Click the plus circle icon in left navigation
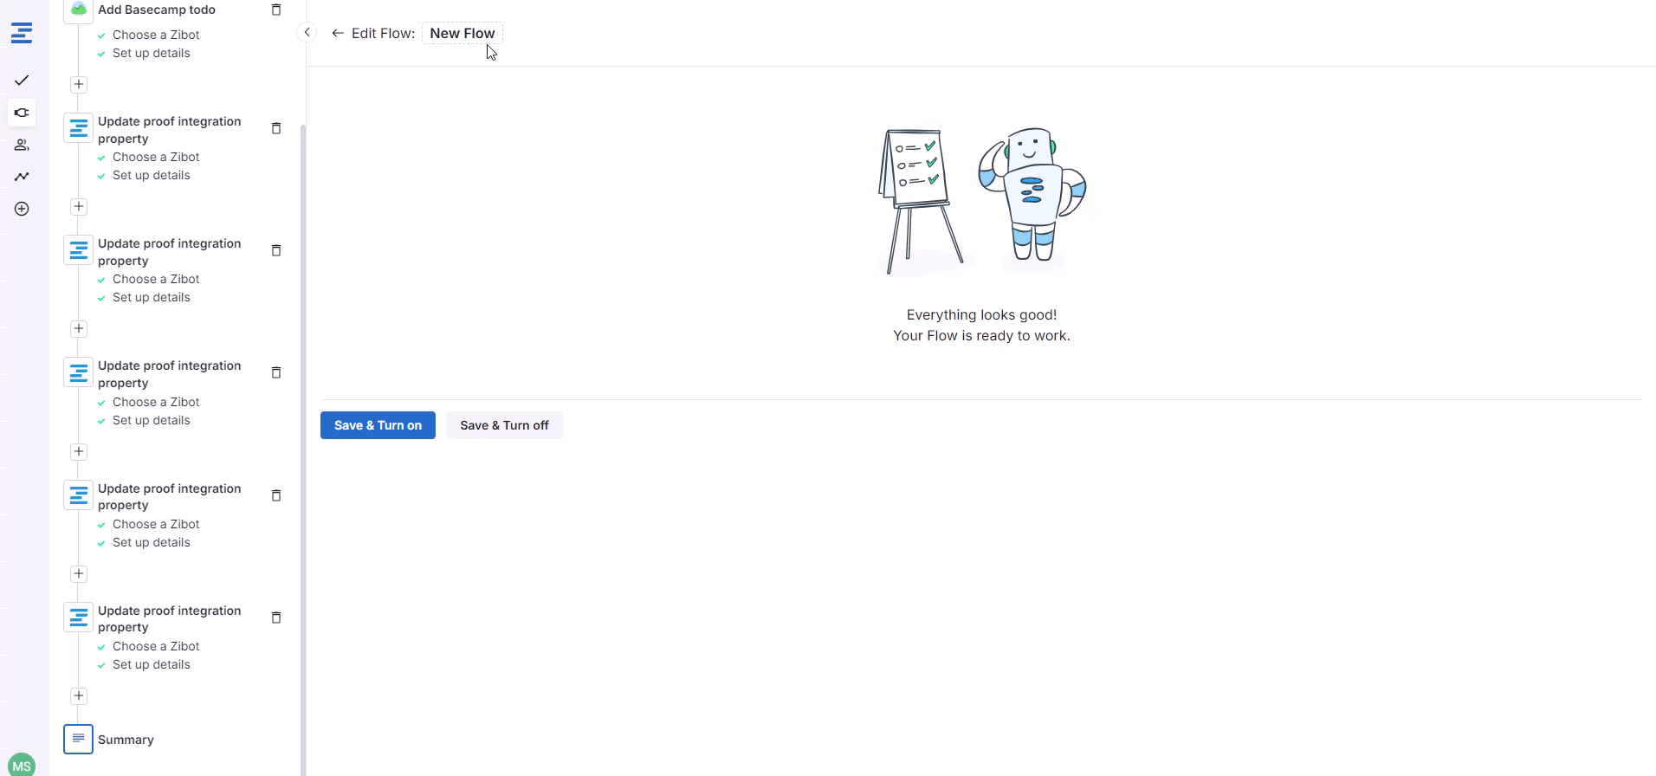Screen dimensions: 1656x776 click(22, 209)
